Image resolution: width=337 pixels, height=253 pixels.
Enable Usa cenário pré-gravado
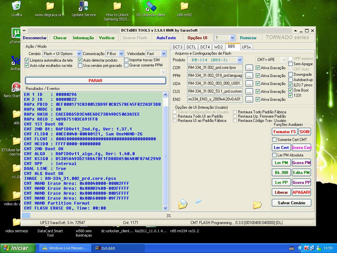tap(80, 65)
